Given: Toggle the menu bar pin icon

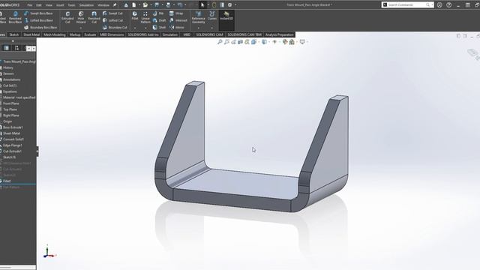Looking at the screenshot, I should pos(115,5).
